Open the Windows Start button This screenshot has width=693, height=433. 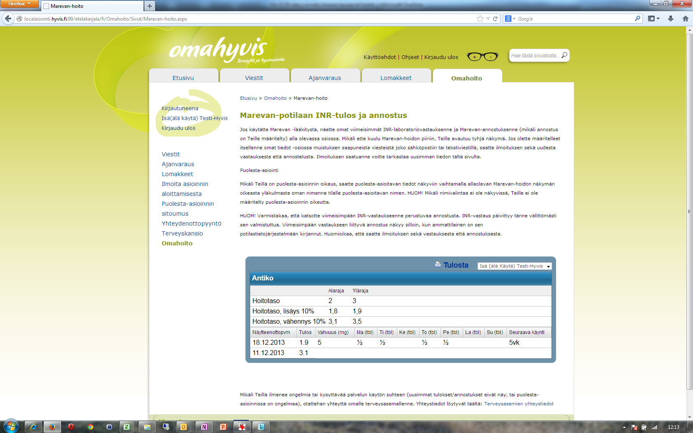click(11, 426)
